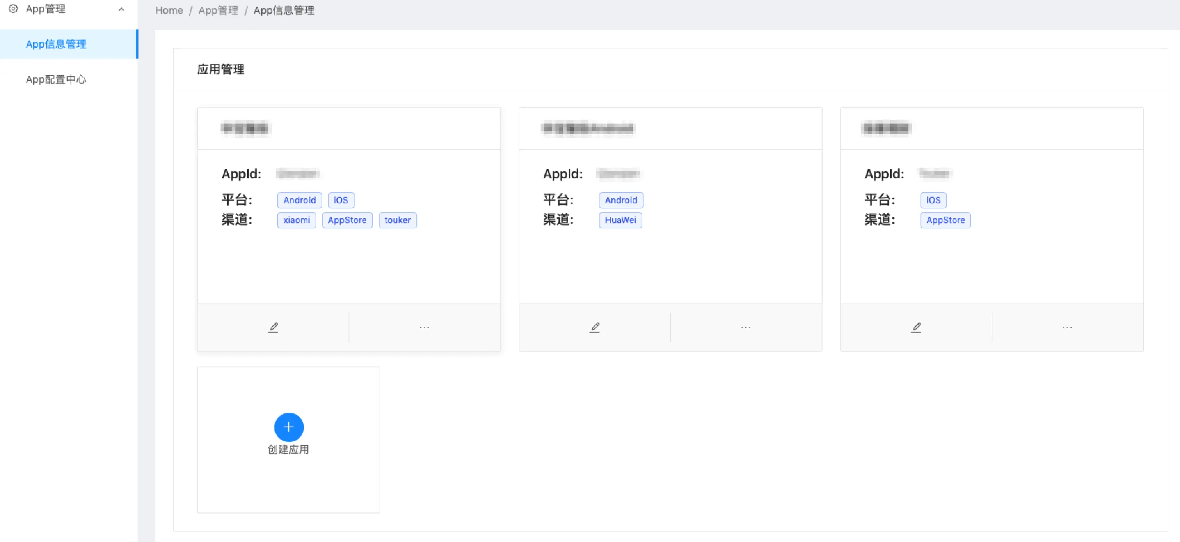Click the HuaWei channel tag
The width and height of the screenshot is (1180, 542).
(620, 220)
